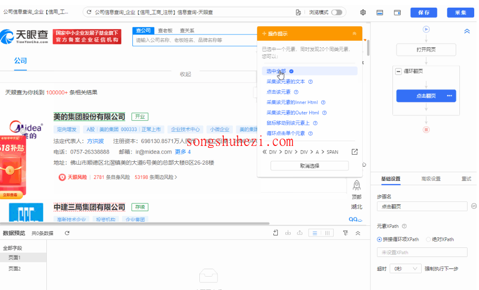Screen dimensions: 479x290
Task: Switch data preview to column view
Action: tap(327, 233)
